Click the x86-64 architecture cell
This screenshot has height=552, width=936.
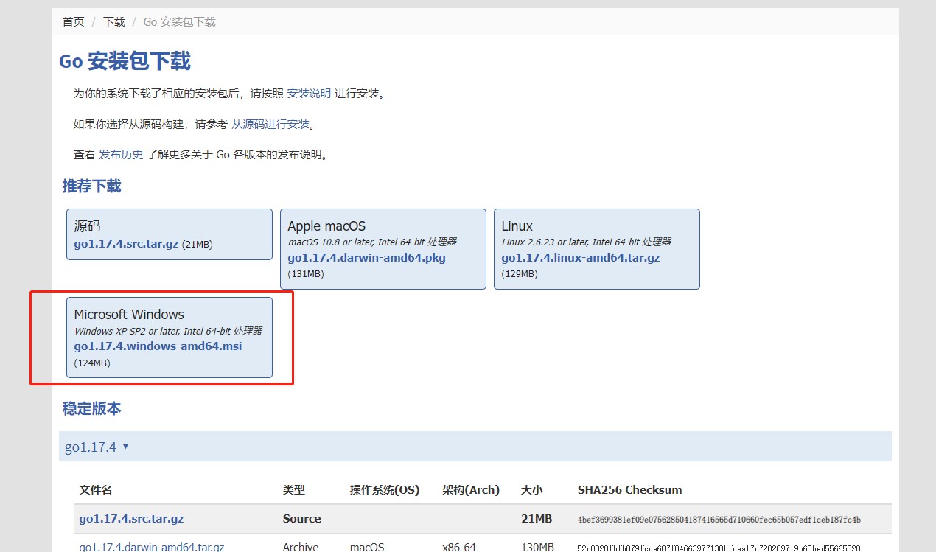click(460, 547)
